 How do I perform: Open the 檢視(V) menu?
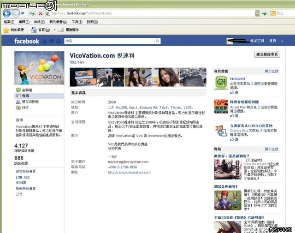tap(40, 22)
